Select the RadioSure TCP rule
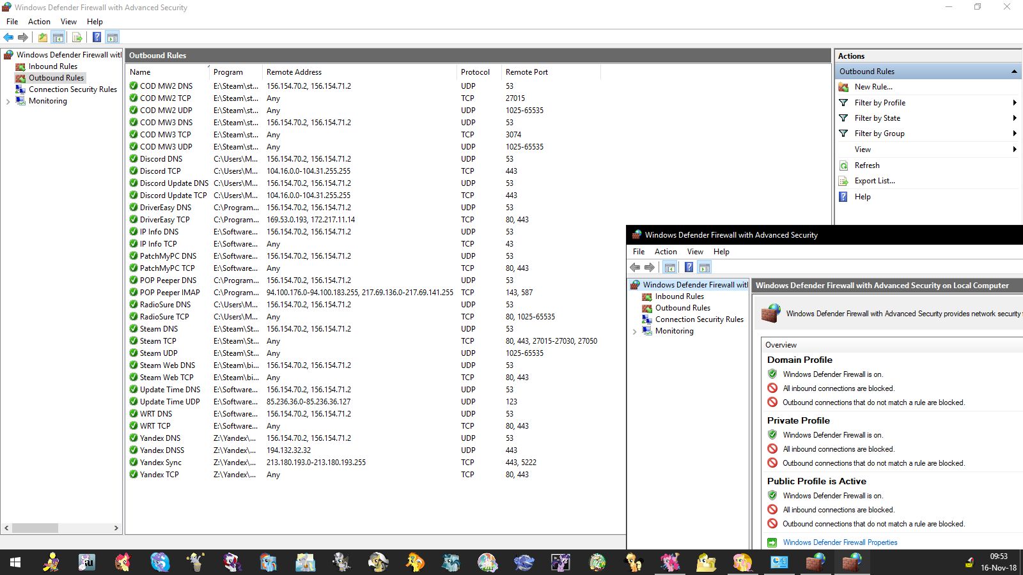The width and height of the screenshot is (1023, 575). point(364,317)
